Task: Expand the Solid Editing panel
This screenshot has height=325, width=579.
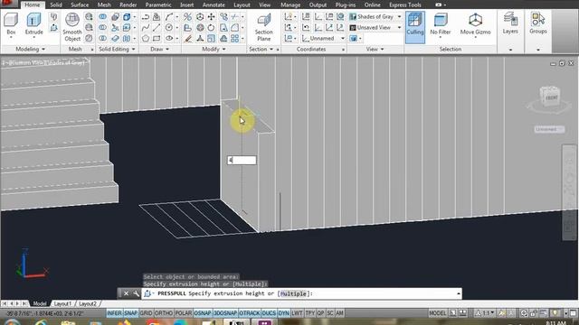Action: [x=117, y=49]
